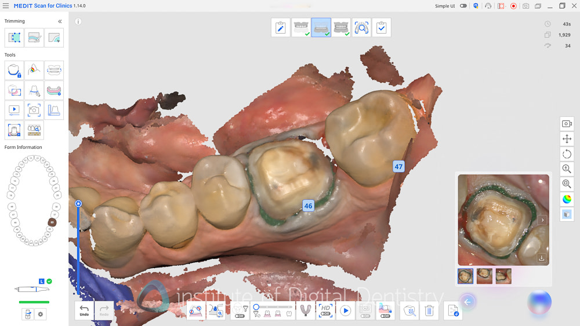
Task: Open the tooth shade search tool
Action: pyautogui.click(x=34, y=130)
